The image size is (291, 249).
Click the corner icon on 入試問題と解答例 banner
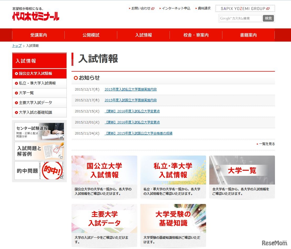pos(61,157)
